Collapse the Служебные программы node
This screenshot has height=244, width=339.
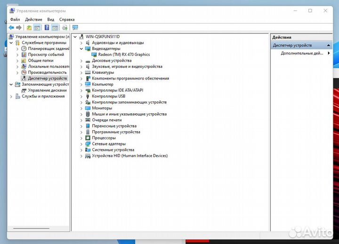[11, 42]
